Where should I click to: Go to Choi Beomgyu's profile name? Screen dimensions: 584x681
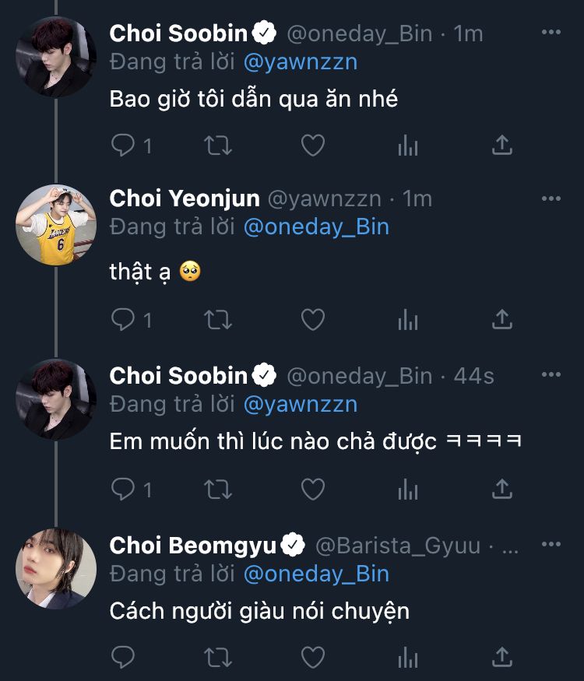(193, 546)
